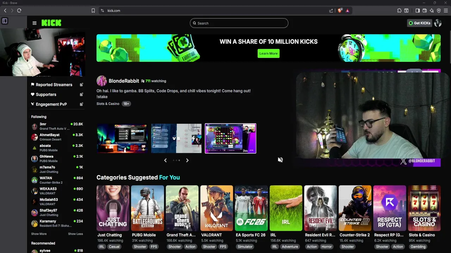Open GhNewa channel in Following list
Image resolution: width=451 pixels, height=253 pixels.
pos(57,158)
